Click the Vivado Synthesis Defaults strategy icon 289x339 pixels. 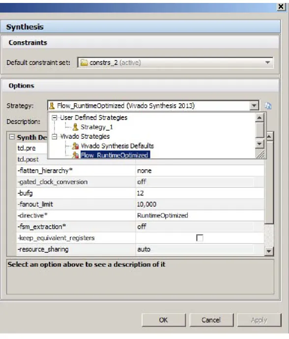point(75,146)
